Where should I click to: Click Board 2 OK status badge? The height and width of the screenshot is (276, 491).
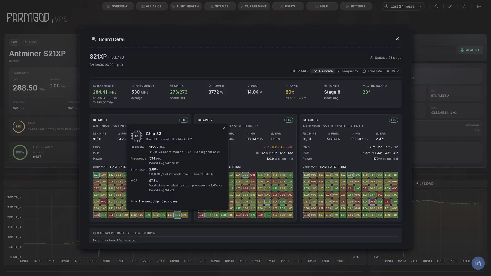tap(289, 120)
